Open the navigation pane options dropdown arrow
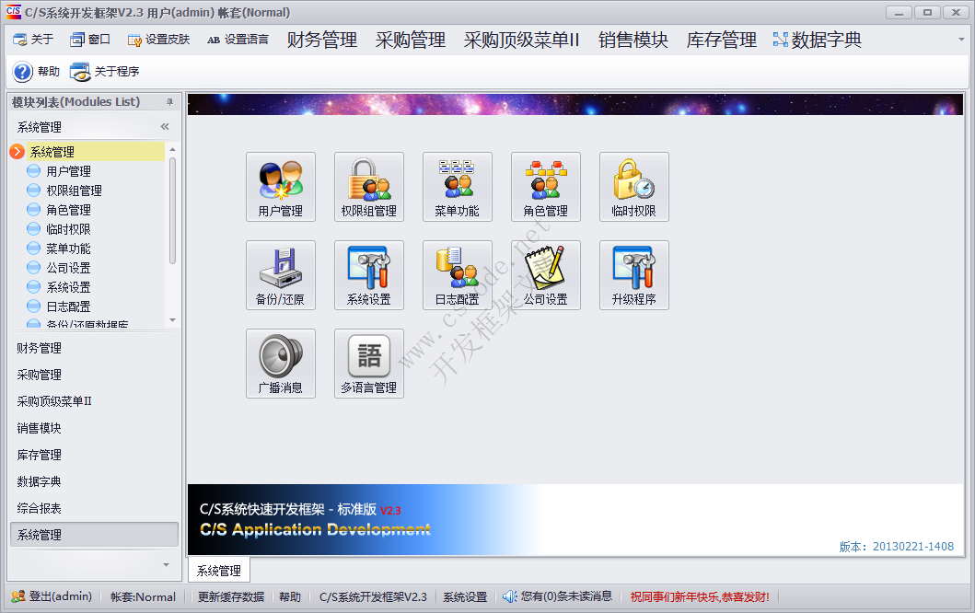The width and height of the screenshot is (975, 613). coord(166,564)
